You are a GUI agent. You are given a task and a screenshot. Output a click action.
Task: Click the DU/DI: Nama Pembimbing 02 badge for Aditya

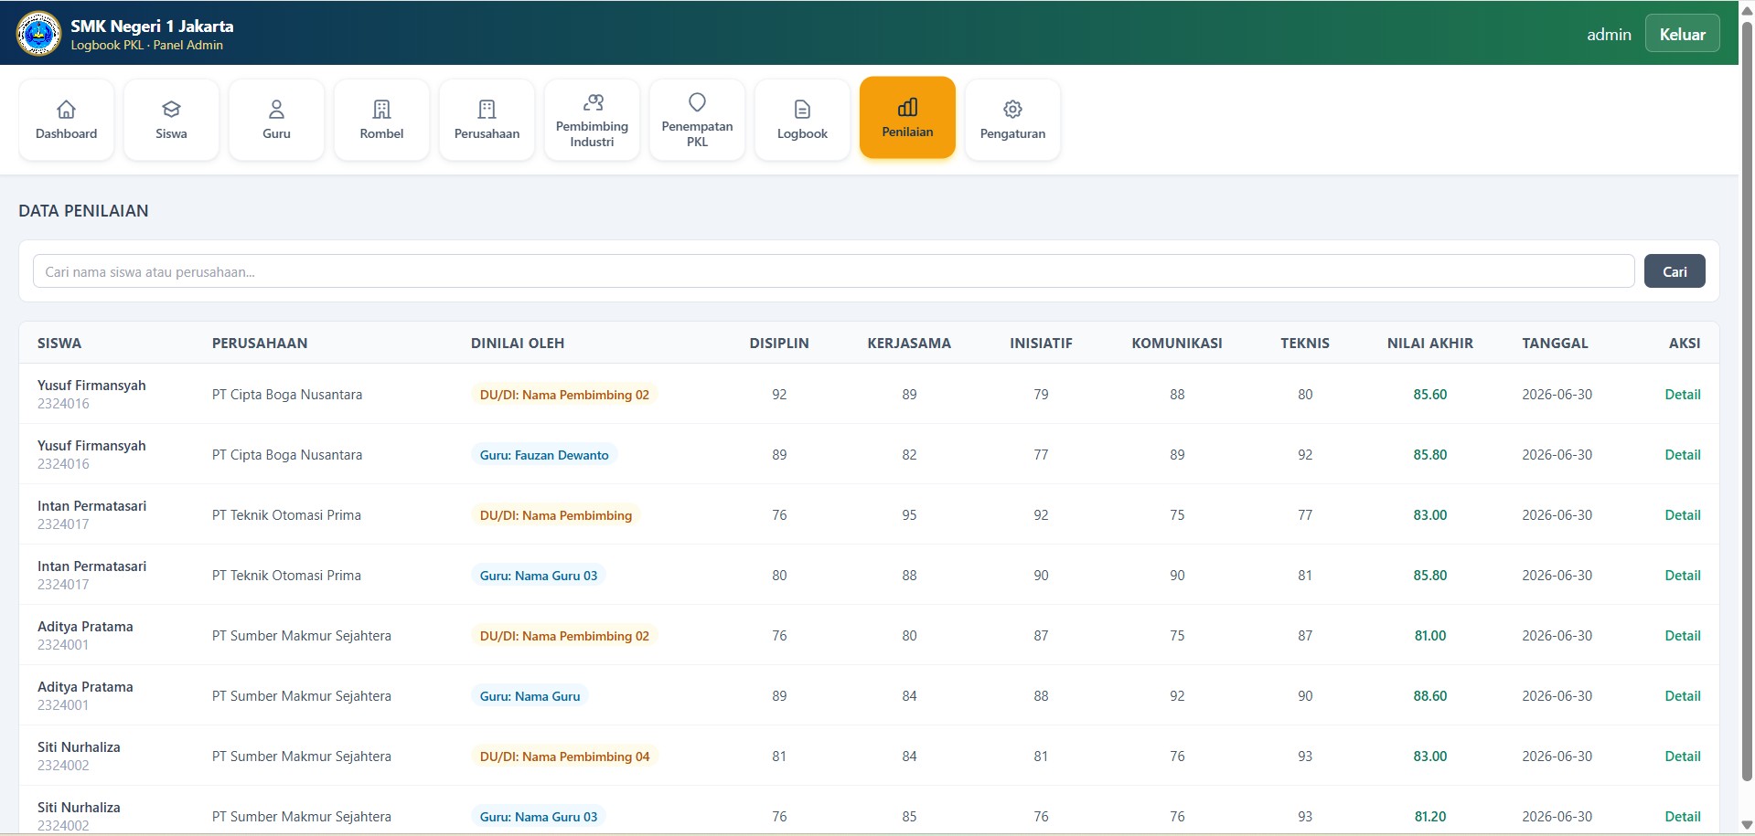(x=564, y=636)
